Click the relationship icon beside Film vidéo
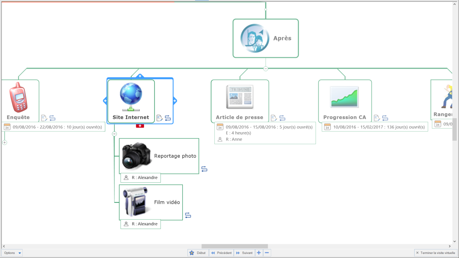 pyautogui.click(x=188, y=215)
